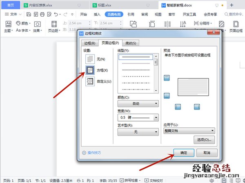Toggle the bottom border button in preview
245x183 pixels.
pyautogui.click(x=167, y=96)
